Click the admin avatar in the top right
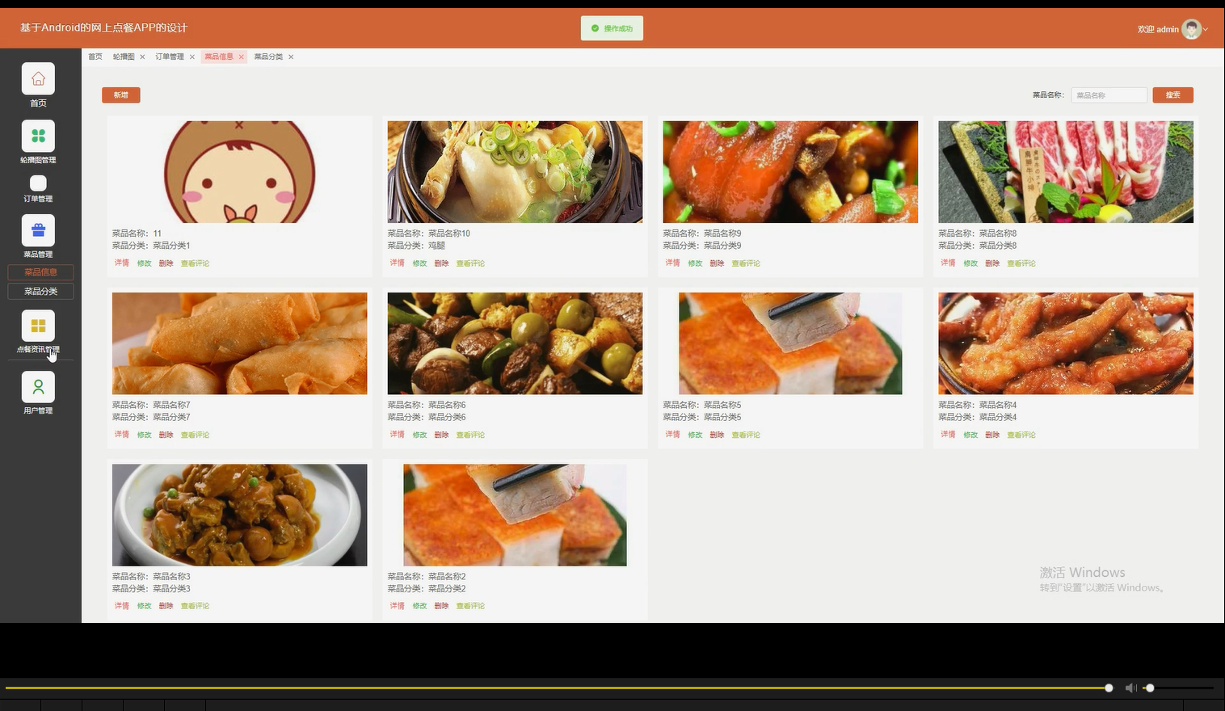Viewport: 1225px width, 711px height. (x=1190, y=28)
